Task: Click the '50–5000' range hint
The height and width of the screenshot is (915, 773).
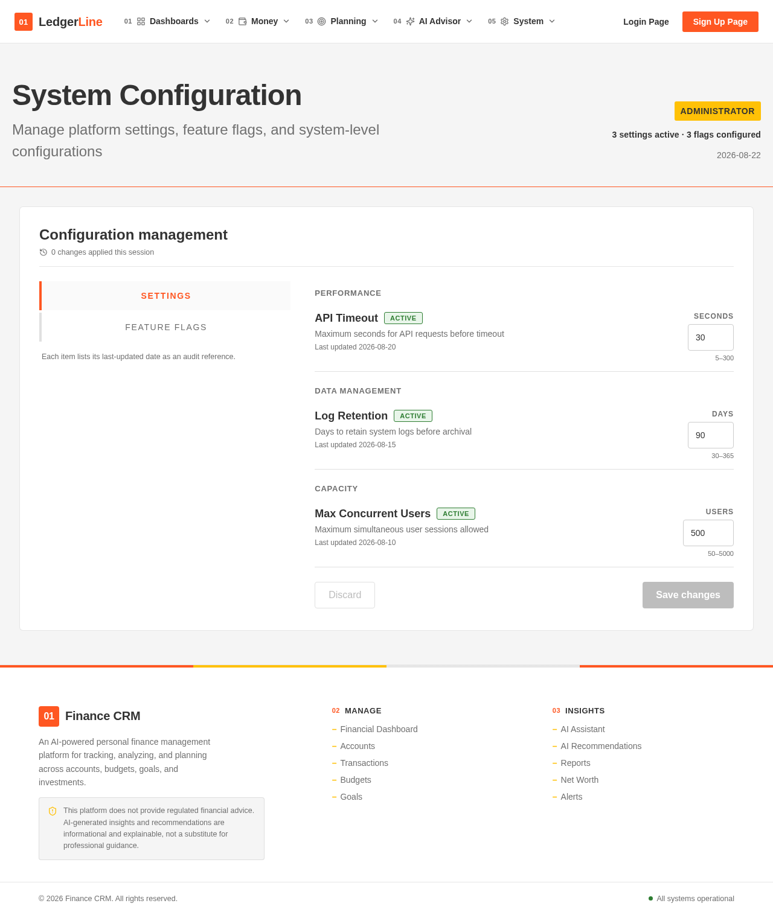Action: point(720,553)
